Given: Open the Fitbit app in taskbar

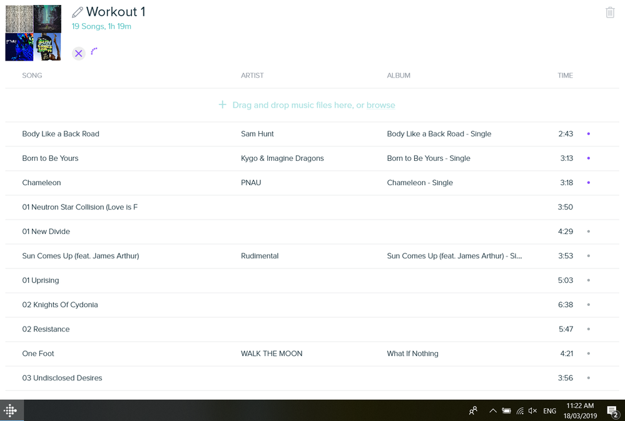Looking at the screenshot, I should [x=11, y=410].
